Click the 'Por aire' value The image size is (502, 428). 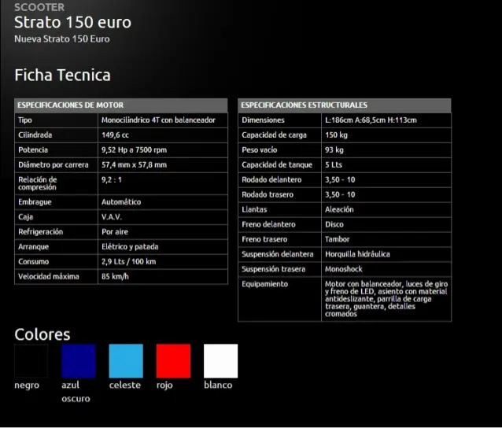pos(115,232)
